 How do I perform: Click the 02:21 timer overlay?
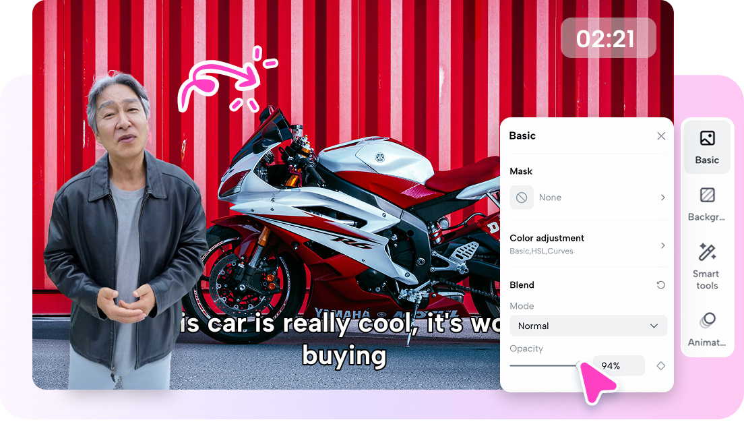(608, 38)
